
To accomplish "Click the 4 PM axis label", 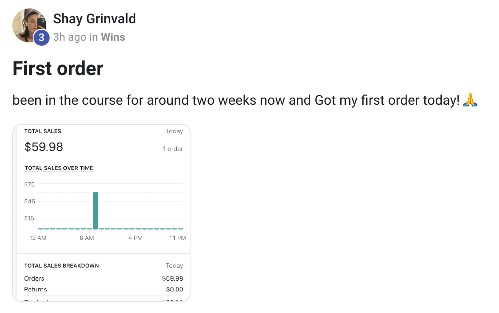I will tap(136, 238).
